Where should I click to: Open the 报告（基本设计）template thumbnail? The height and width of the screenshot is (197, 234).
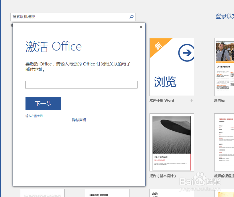tap(172, 142)
